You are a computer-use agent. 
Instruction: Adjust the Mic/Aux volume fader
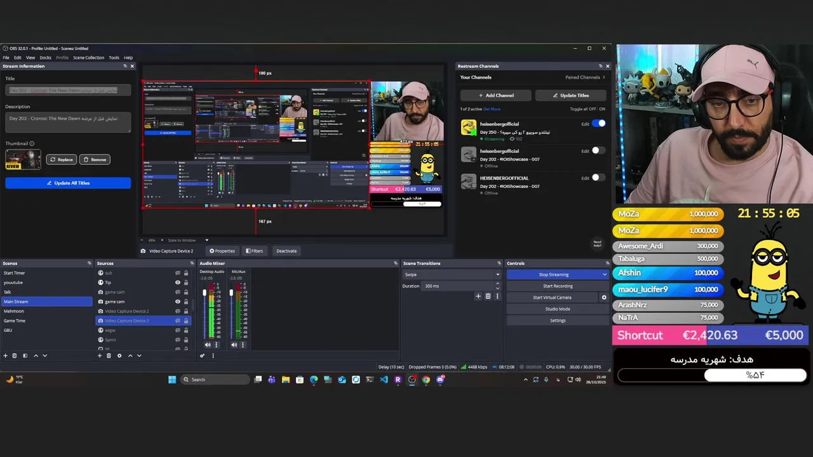(231, 293)
